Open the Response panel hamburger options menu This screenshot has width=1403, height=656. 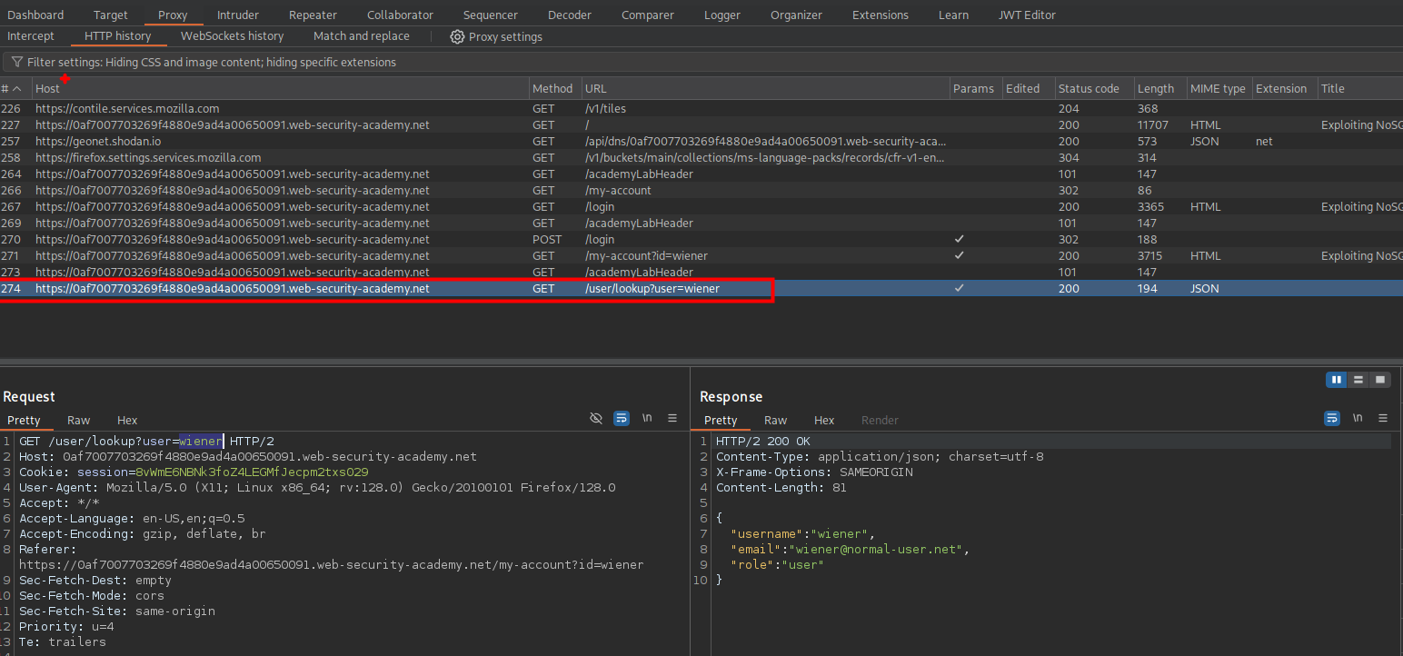[1383, 418]
